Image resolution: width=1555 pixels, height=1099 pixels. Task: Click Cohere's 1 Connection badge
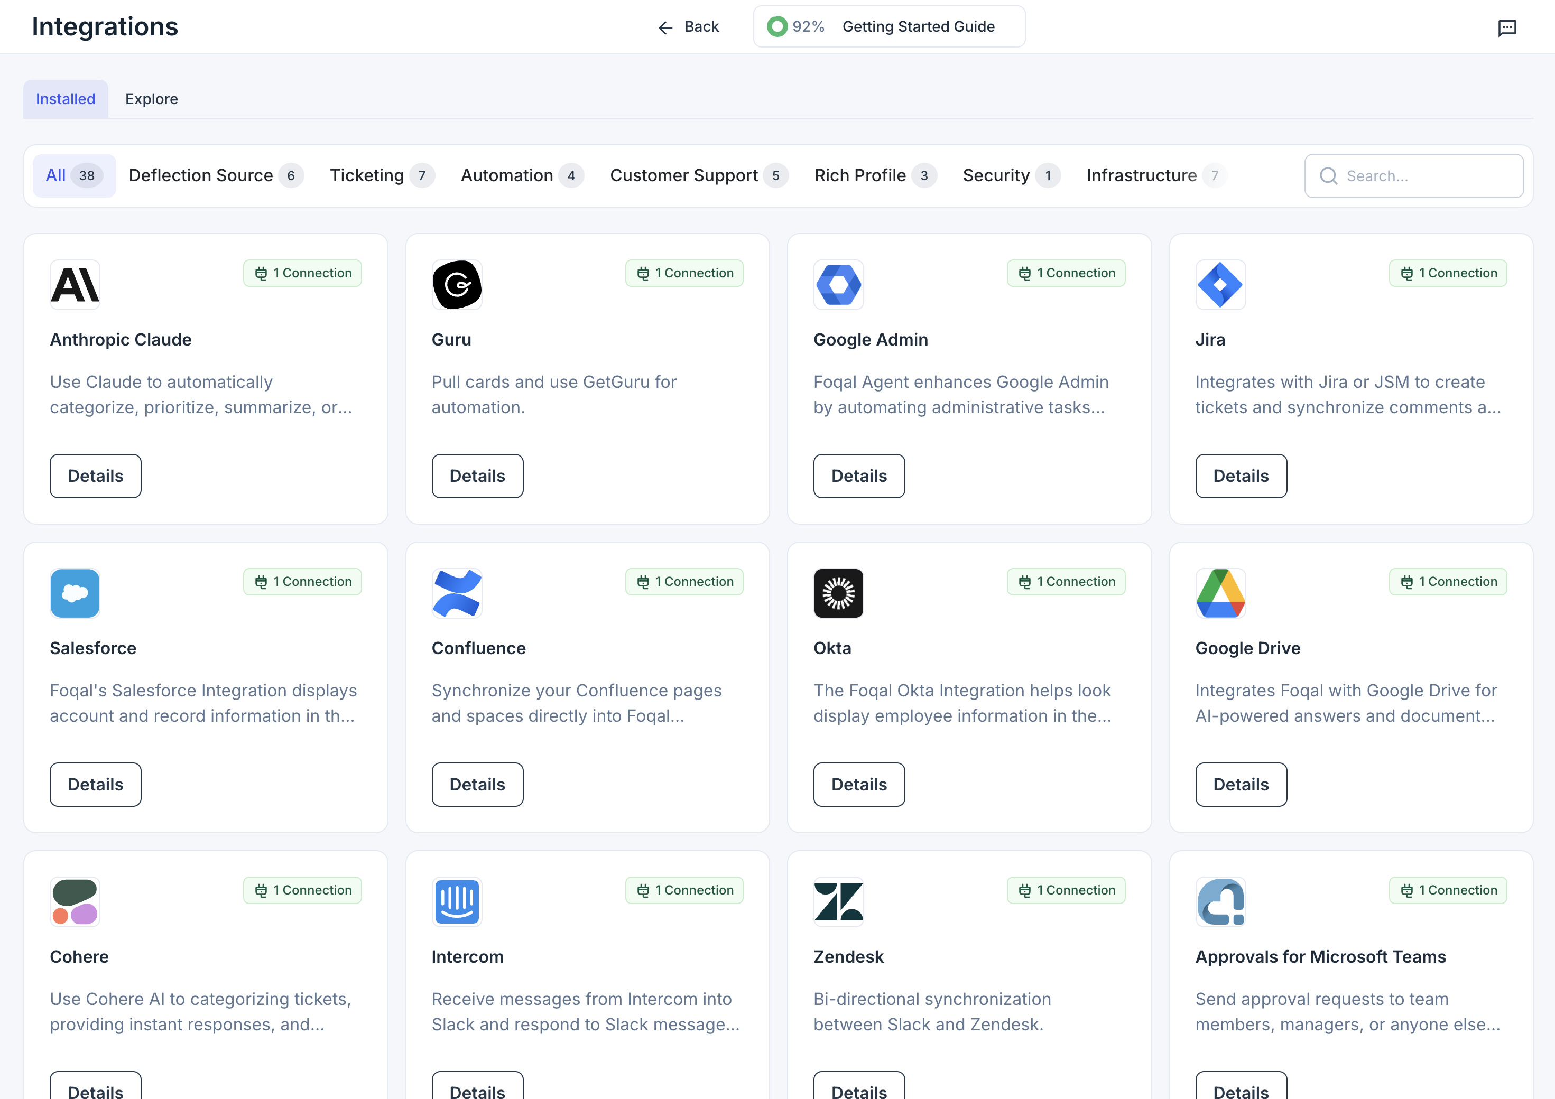[x=303, y=890]
